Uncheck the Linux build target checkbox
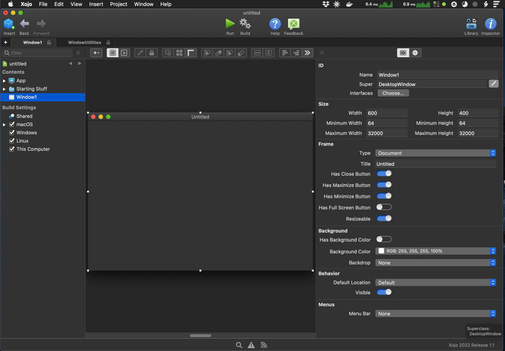The height and width of the screenshot is (351, 505). [12, 141]
